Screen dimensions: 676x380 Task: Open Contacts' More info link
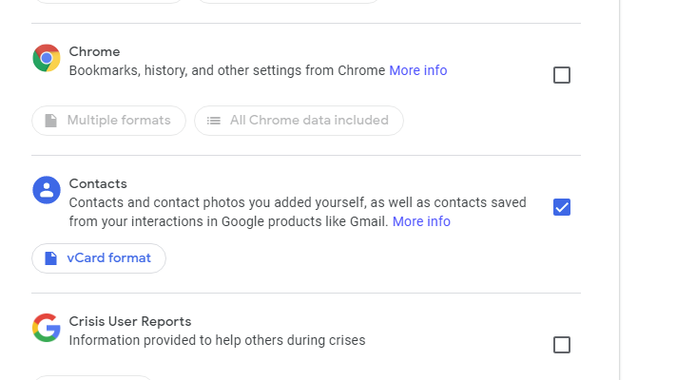[421, 221]
